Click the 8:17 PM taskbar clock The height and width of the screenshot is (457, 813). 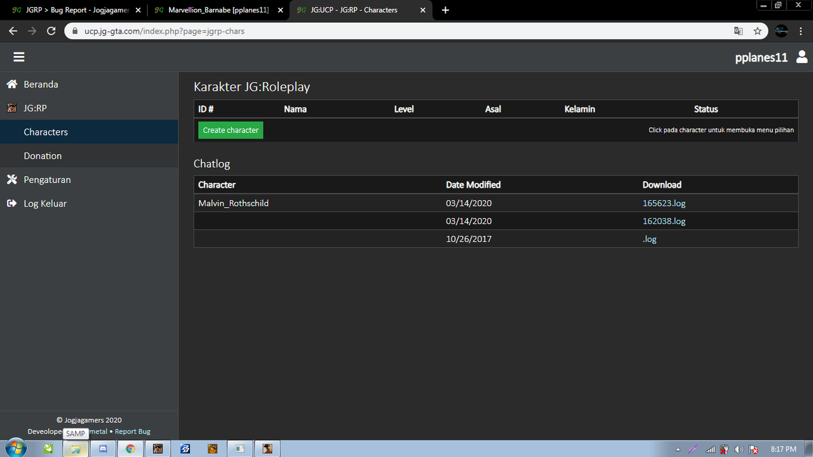[x=783, y=449]
